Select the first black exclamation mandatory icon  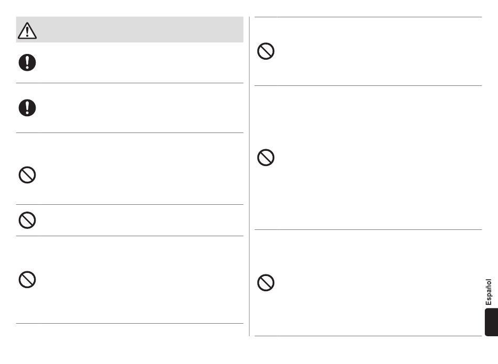pyautogui.click(x=27, y=62)
